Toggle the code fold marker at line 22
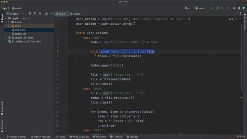This screenshot has height=139, width=247. click(67, 112)
